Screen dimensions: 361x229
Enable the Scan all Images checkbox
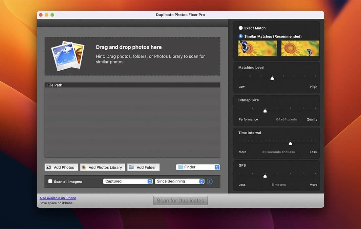pos(50,181)
